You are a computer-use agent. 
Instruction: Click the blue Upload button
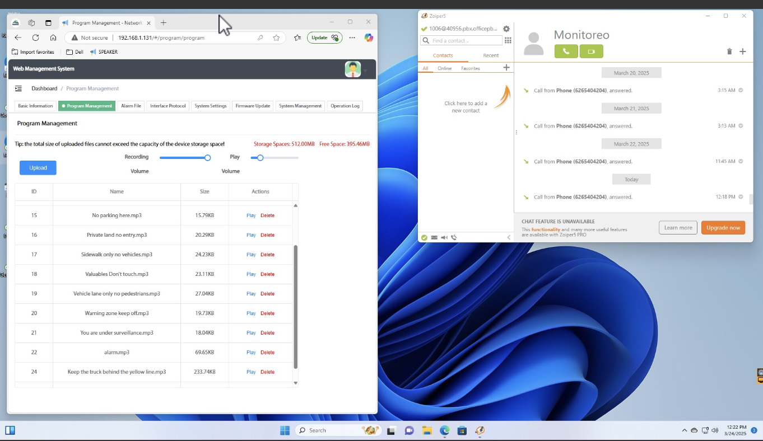pyautogui.click(x=38, y=167)
